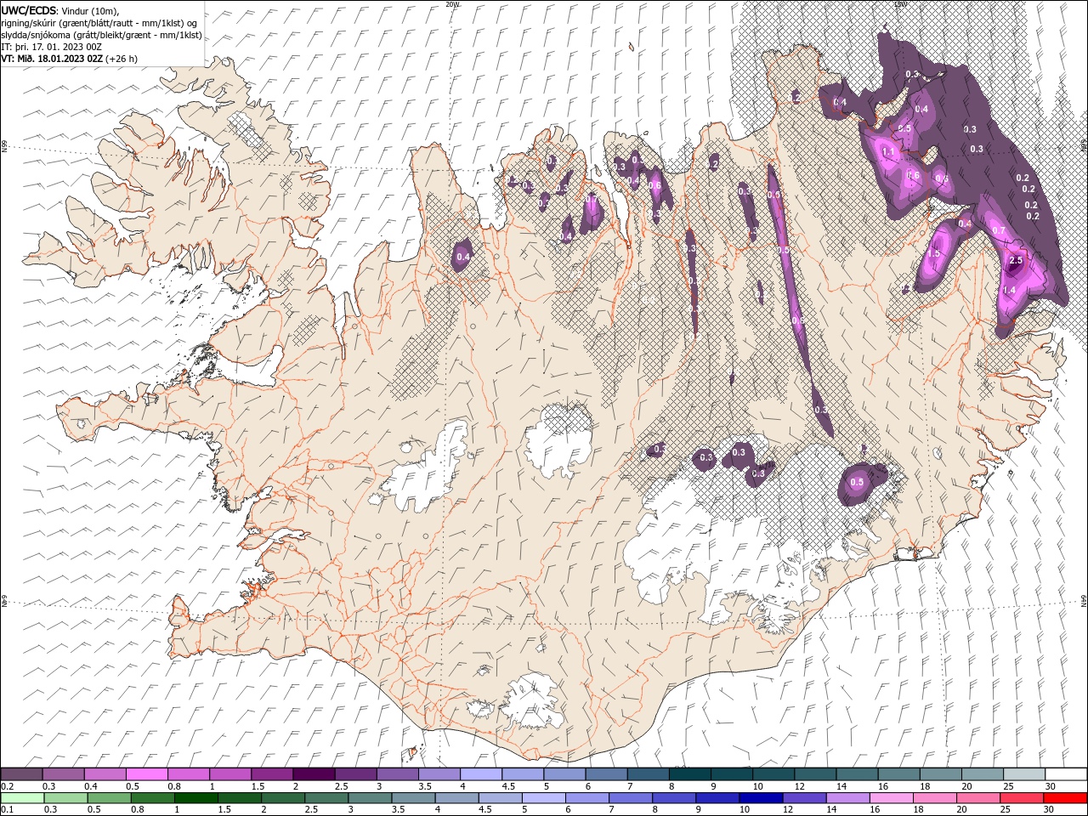Click the snow legend swatch for 0.2–0.3 mm
1088x816 pixels.
tap(22, 774)
